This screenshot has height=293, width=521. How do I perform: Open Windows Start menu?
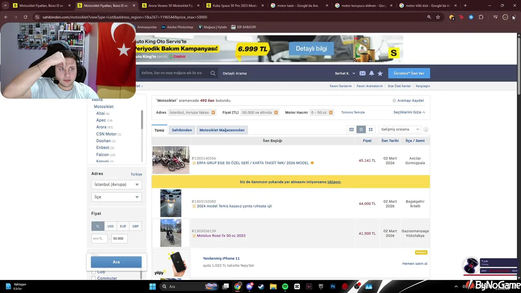(x=152, y=286)
